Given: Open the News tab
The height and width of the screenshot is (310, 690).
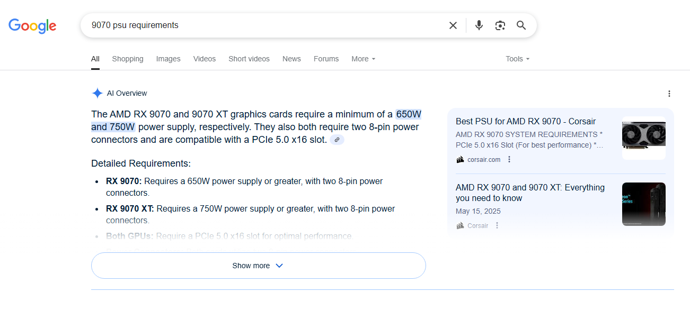Looking at the screenshot, I should point(291,59).
